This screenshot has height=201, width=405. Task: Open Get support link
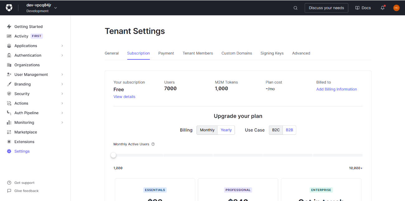pos(24,183)
